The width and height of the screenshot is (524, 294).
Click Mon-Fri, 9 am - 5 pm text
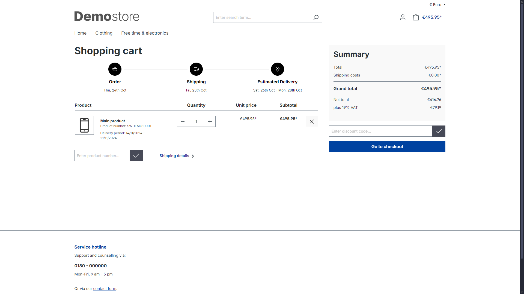[93, 274]
